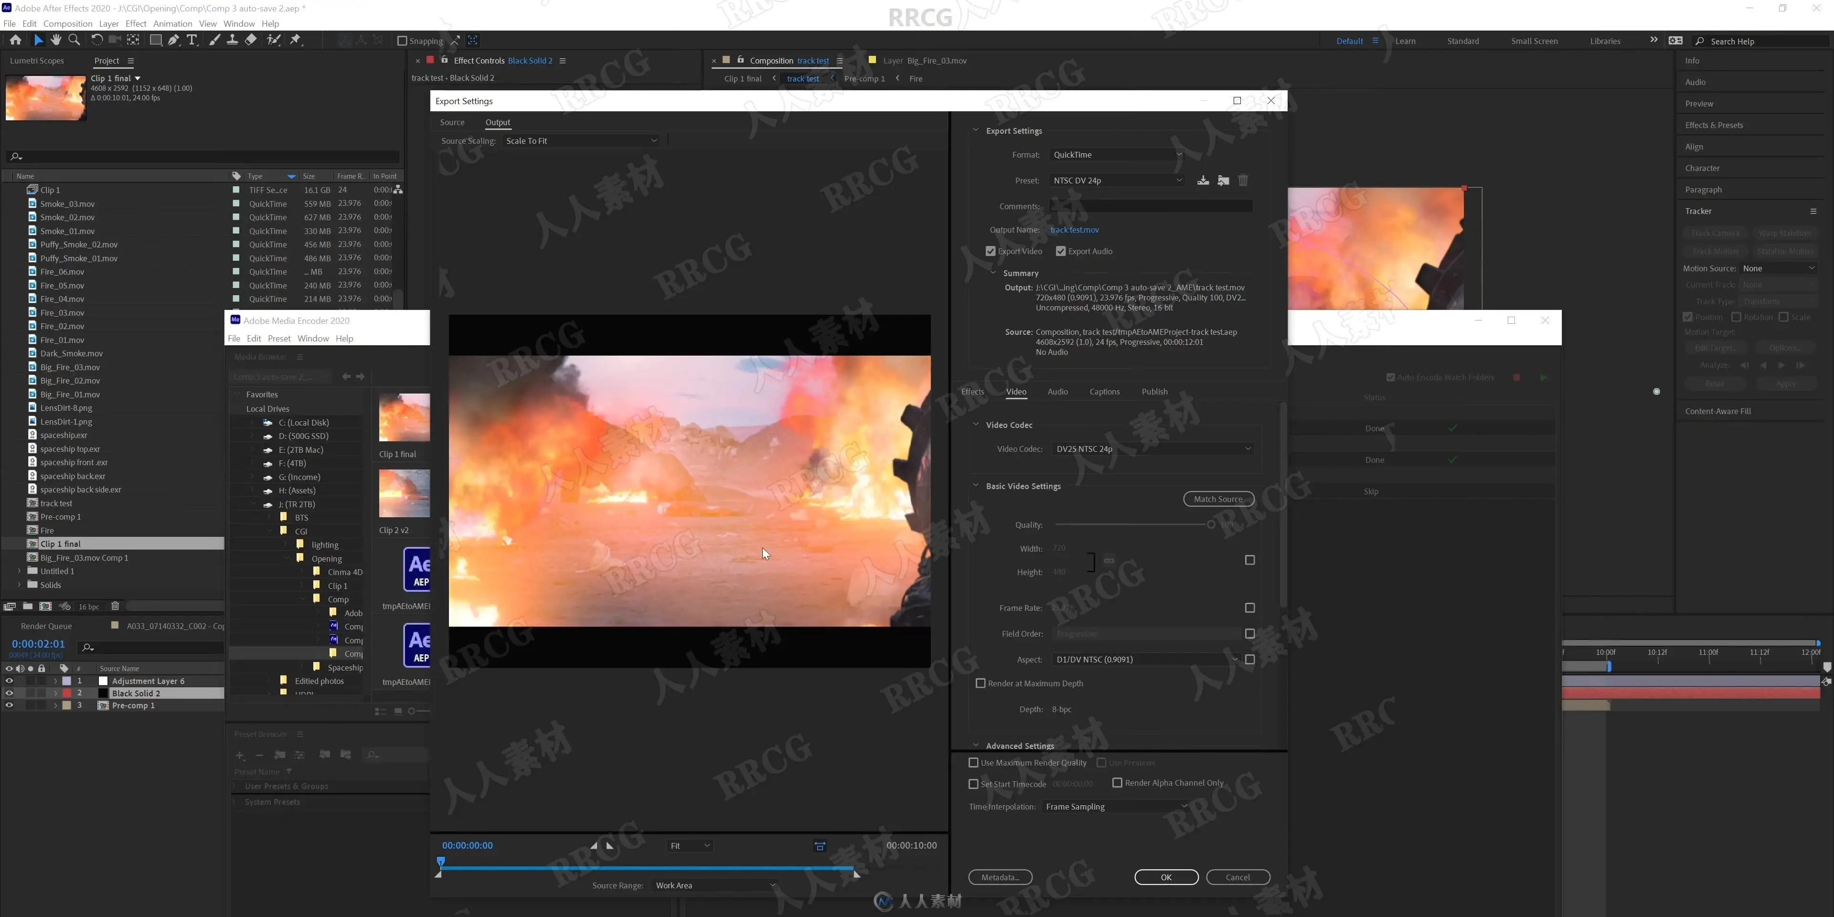Click the delete trash icon in Project panel
Screen dimensions: 1834x917
pos(115,607)
